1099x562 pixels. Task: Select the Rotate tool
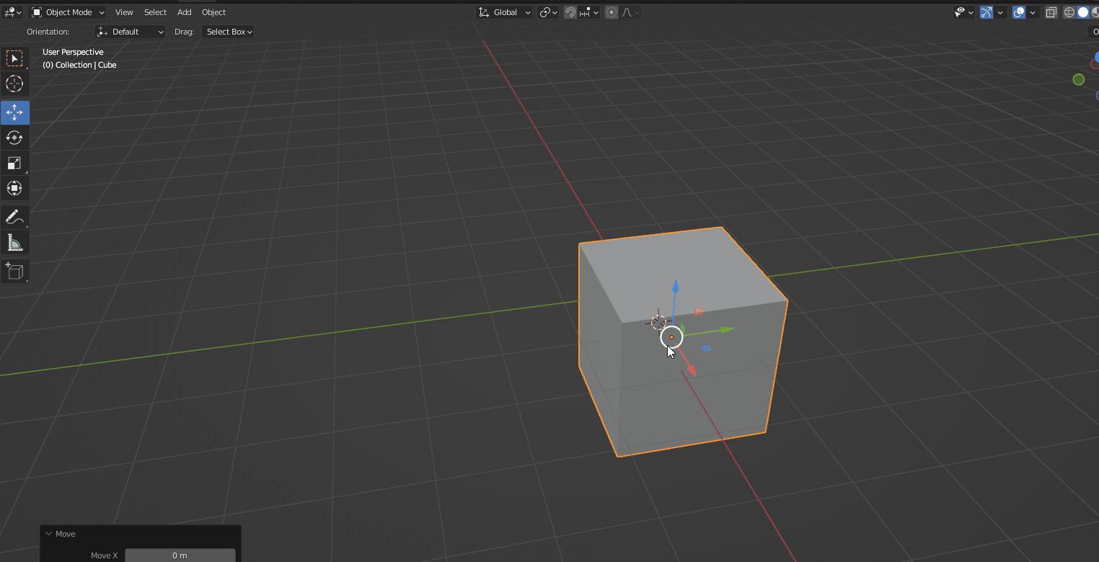pyautogui.click(x=14, y=138)
